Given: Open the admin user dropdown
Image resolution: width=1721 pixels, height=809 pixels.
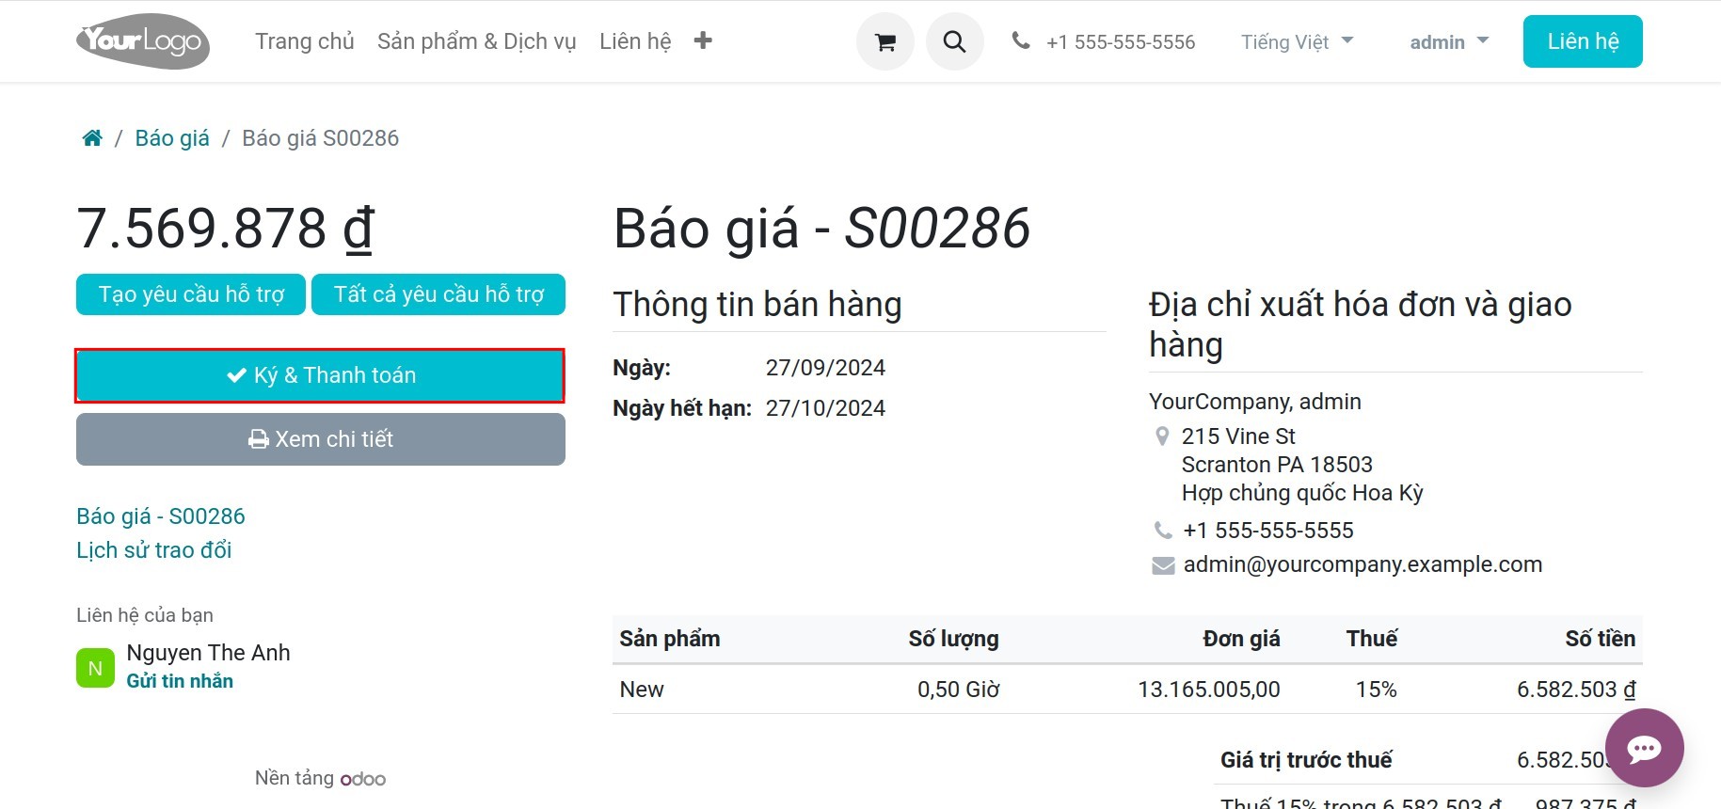Looking at the screenshot, I should point(1449,41).
